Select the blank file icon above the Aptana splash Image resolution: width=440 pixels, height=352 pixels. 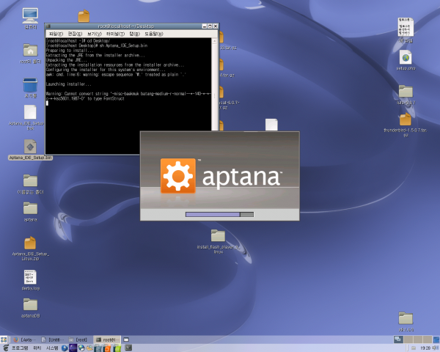tap(271, 125)
